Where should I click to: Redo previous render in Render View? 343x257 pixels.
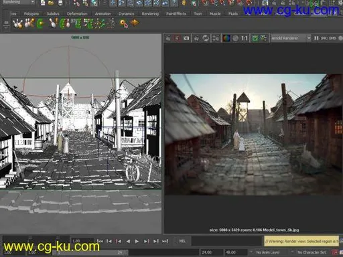click(168, 38)
